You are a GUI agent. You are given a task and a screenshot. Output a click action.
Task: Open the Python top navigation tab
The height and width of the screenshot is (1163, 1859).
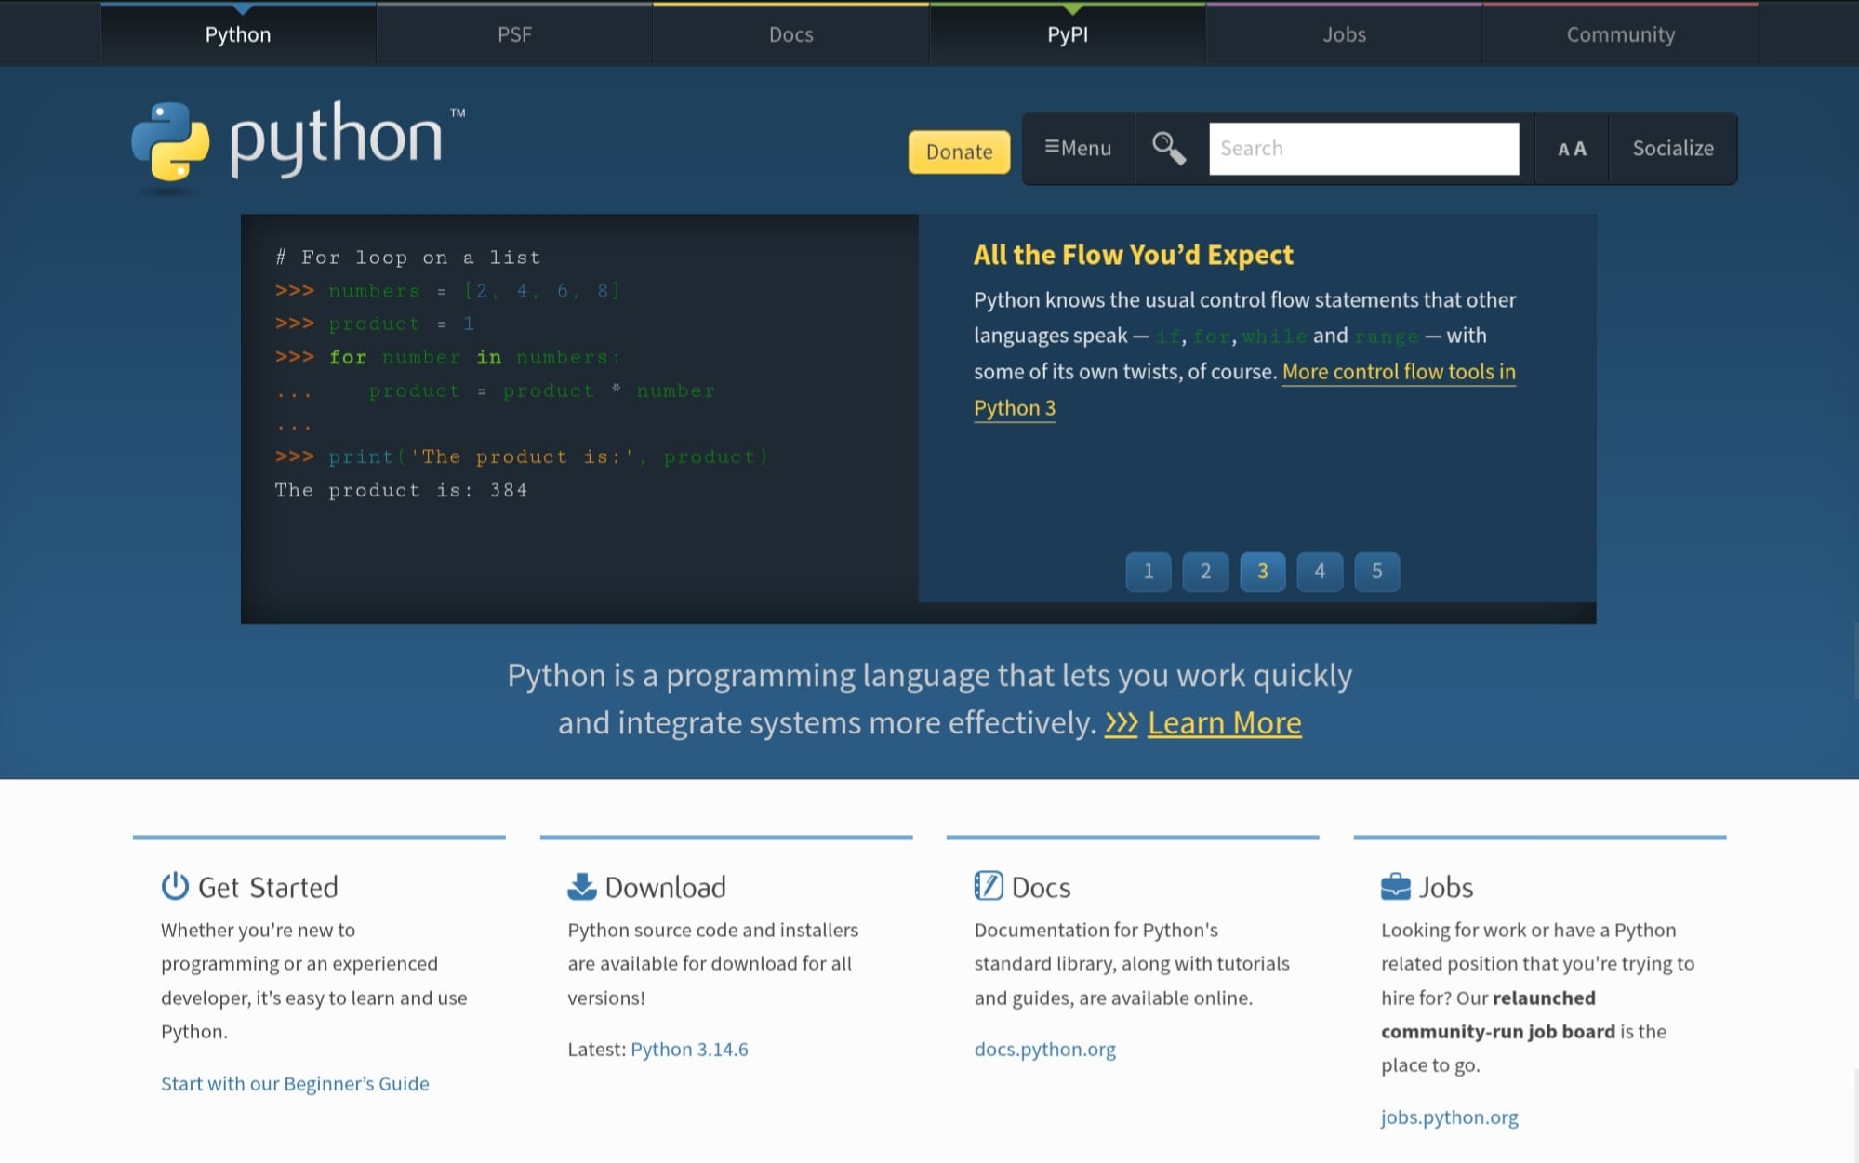tap(238, 34)
